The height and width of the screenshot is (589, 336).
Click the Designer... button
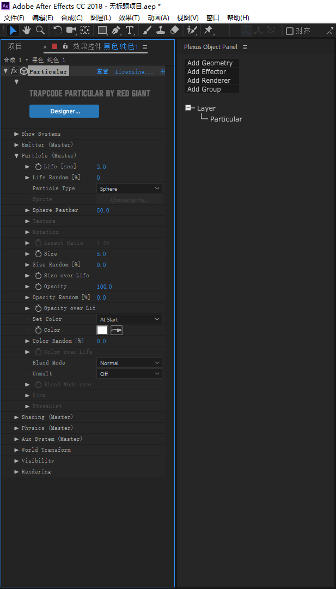pyautogui.click(x=64, y=111)
